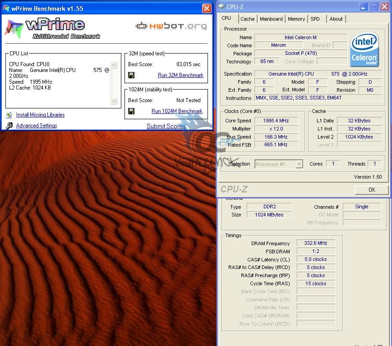Run the 32M Benchmark
This screenshot has height=346, width=392.
tap(180, 75)
